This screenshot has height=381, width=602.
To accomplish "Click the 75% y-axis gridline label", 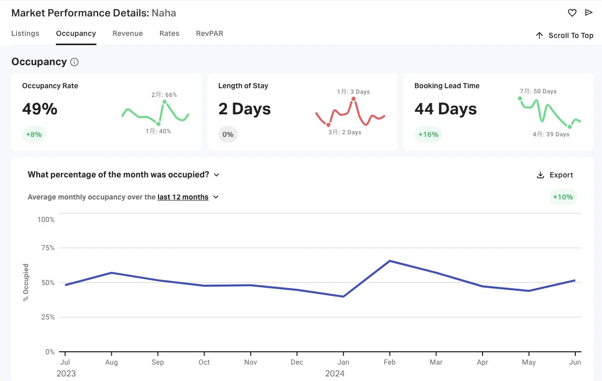I will (x=48, y=248).
